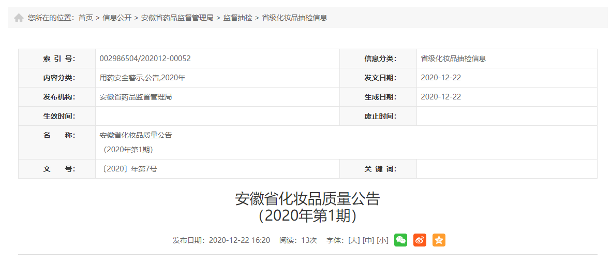This screenshot has height=261, width=611.
Task: Navigate to 监督抽检 breadcrumb
Action: pyautogui.click(x=237, y=18)
